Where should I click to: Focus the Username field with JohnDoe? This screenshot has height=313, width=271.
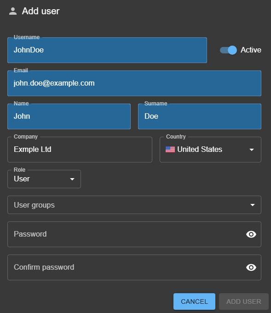tap(107, 50)
